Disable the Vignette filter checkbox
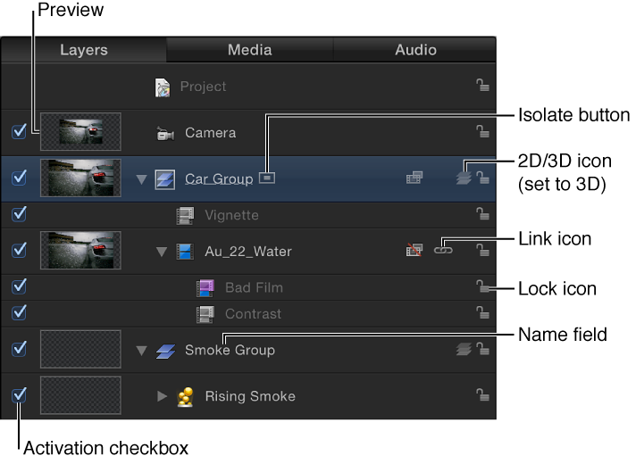 point(19,214)
